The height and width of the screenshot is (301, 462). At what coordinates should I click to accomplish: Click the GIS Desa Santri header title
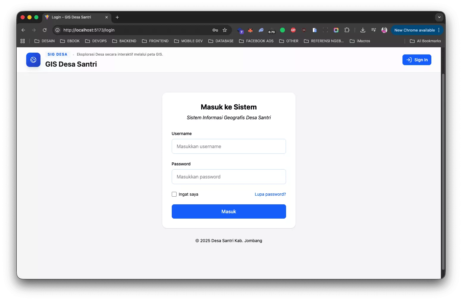(x=71, y=64)
